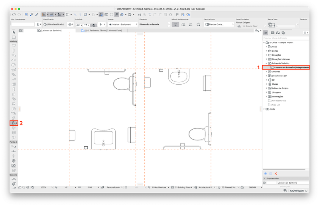Select the Zone tool in the toolbox
Screen dimensions: 319x206
tap(14, 109)
